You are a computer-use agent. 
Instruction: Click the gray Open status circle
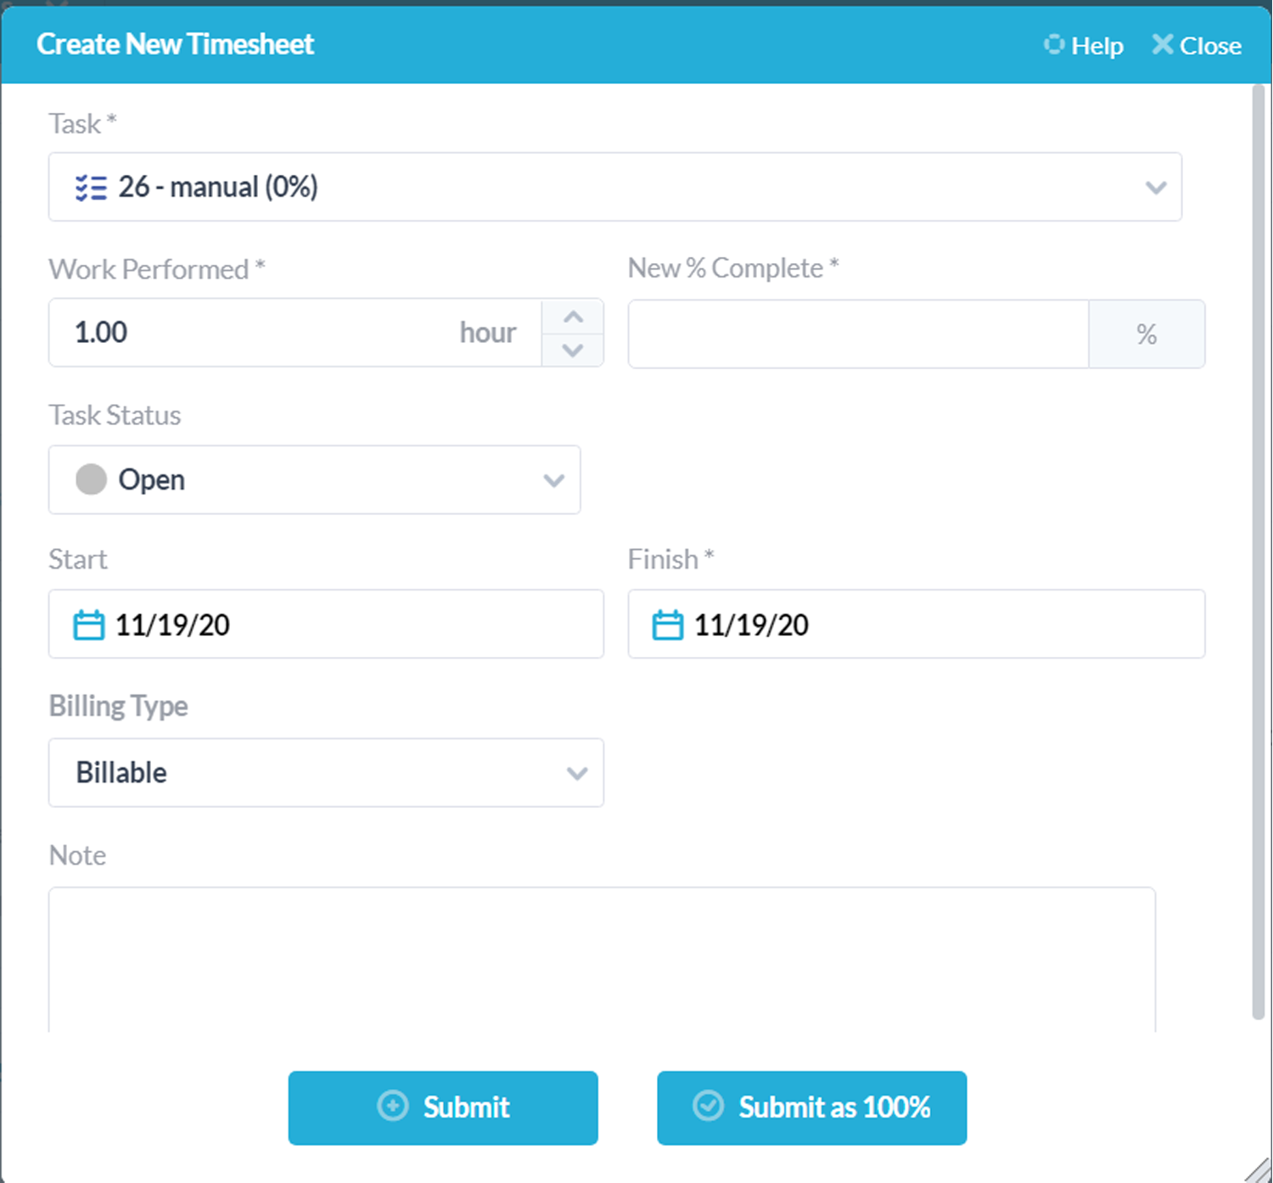coord(91,479)
